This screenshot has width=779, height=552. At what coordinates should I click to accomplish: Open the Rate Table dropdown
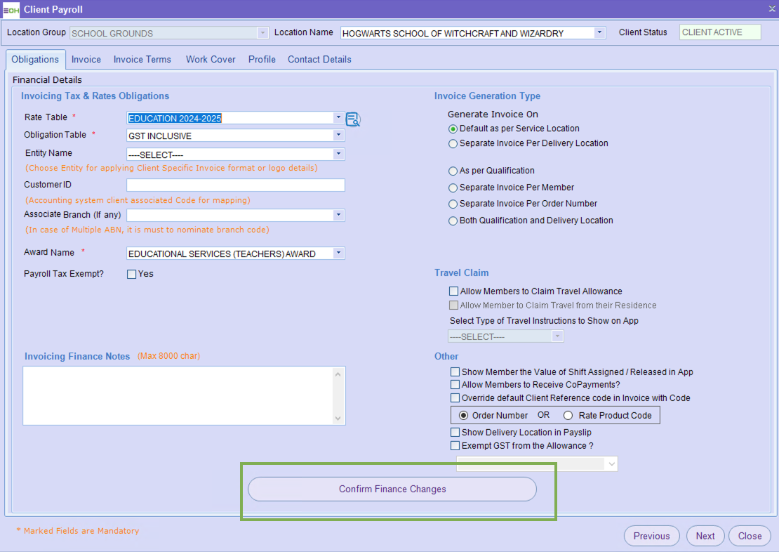(338, 118)
